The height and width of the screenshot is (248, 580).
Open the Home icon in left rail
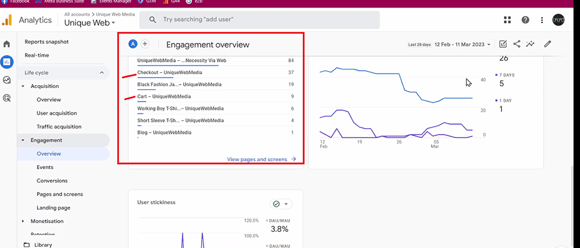[7, 44]
